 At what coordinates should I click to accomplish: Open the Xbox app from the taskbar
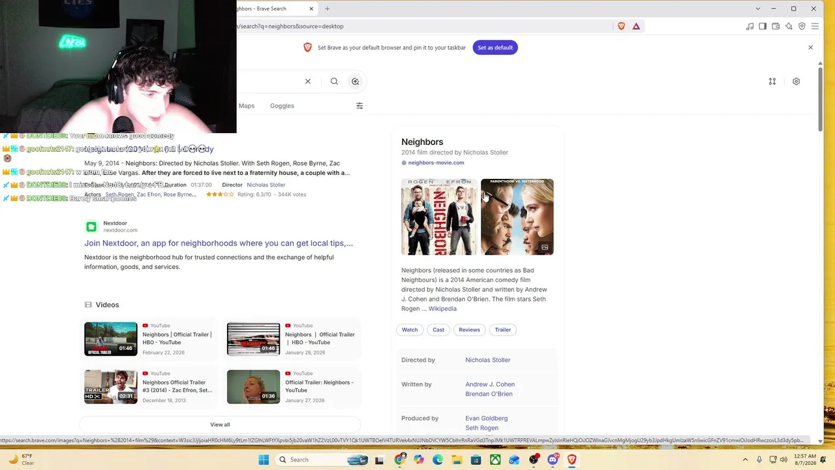click(496, 460)
